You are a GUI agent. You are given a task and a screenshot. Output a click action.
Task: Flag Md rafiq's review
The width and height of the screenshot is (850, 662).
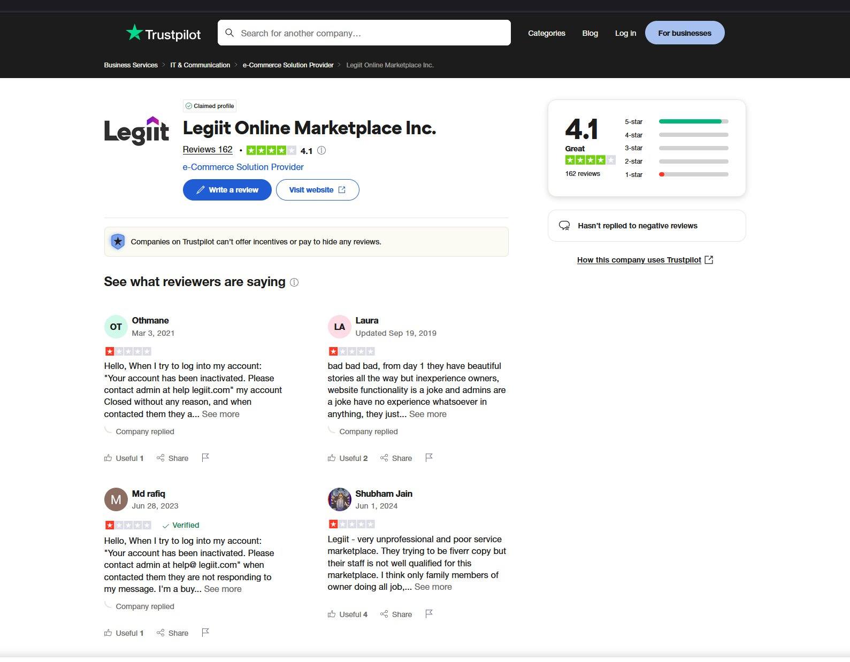point(205,633)
